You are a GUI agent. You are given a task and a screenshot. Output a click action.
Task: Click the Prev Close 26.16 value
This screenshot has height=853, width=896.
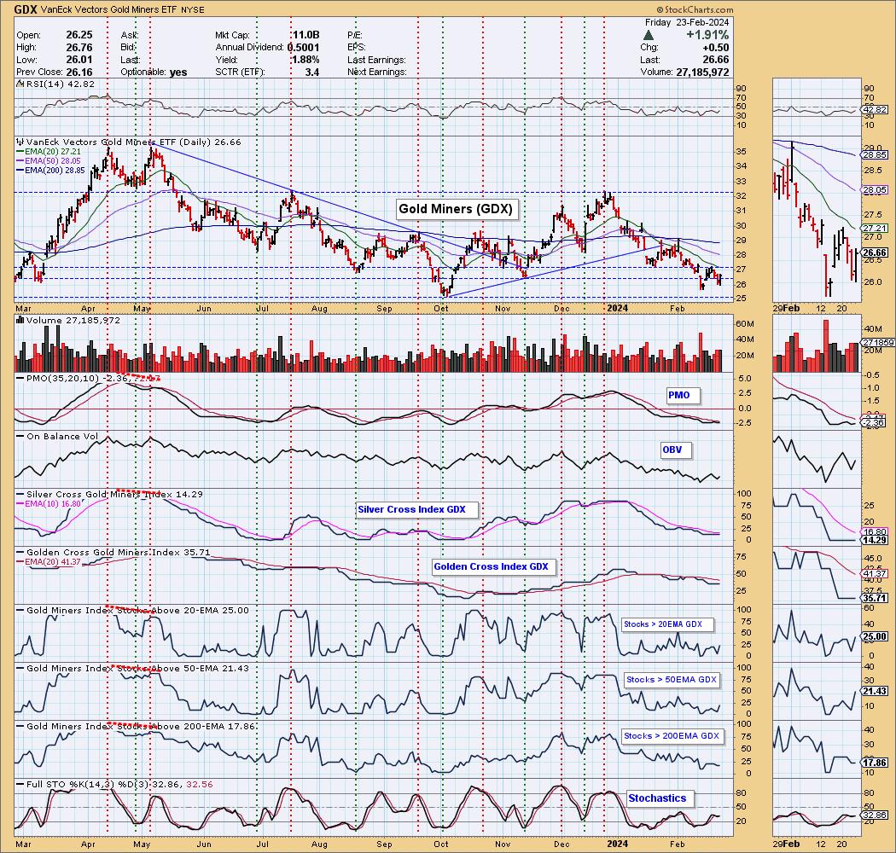tap(79, 72)
